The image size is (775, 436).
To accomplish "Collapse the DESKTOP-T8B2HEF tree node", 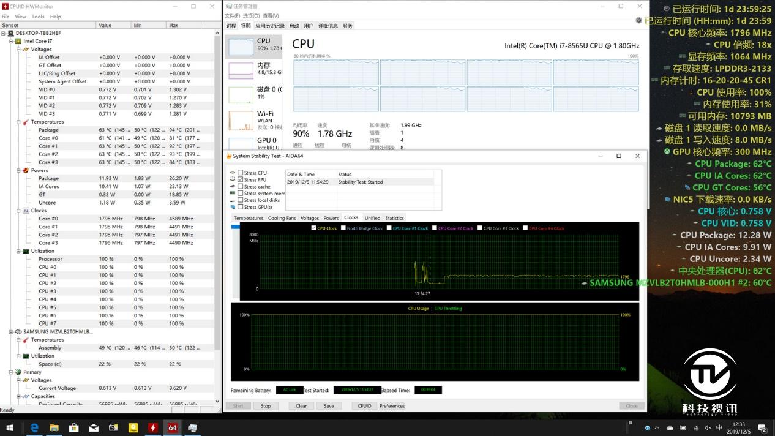I will (4, 33).
